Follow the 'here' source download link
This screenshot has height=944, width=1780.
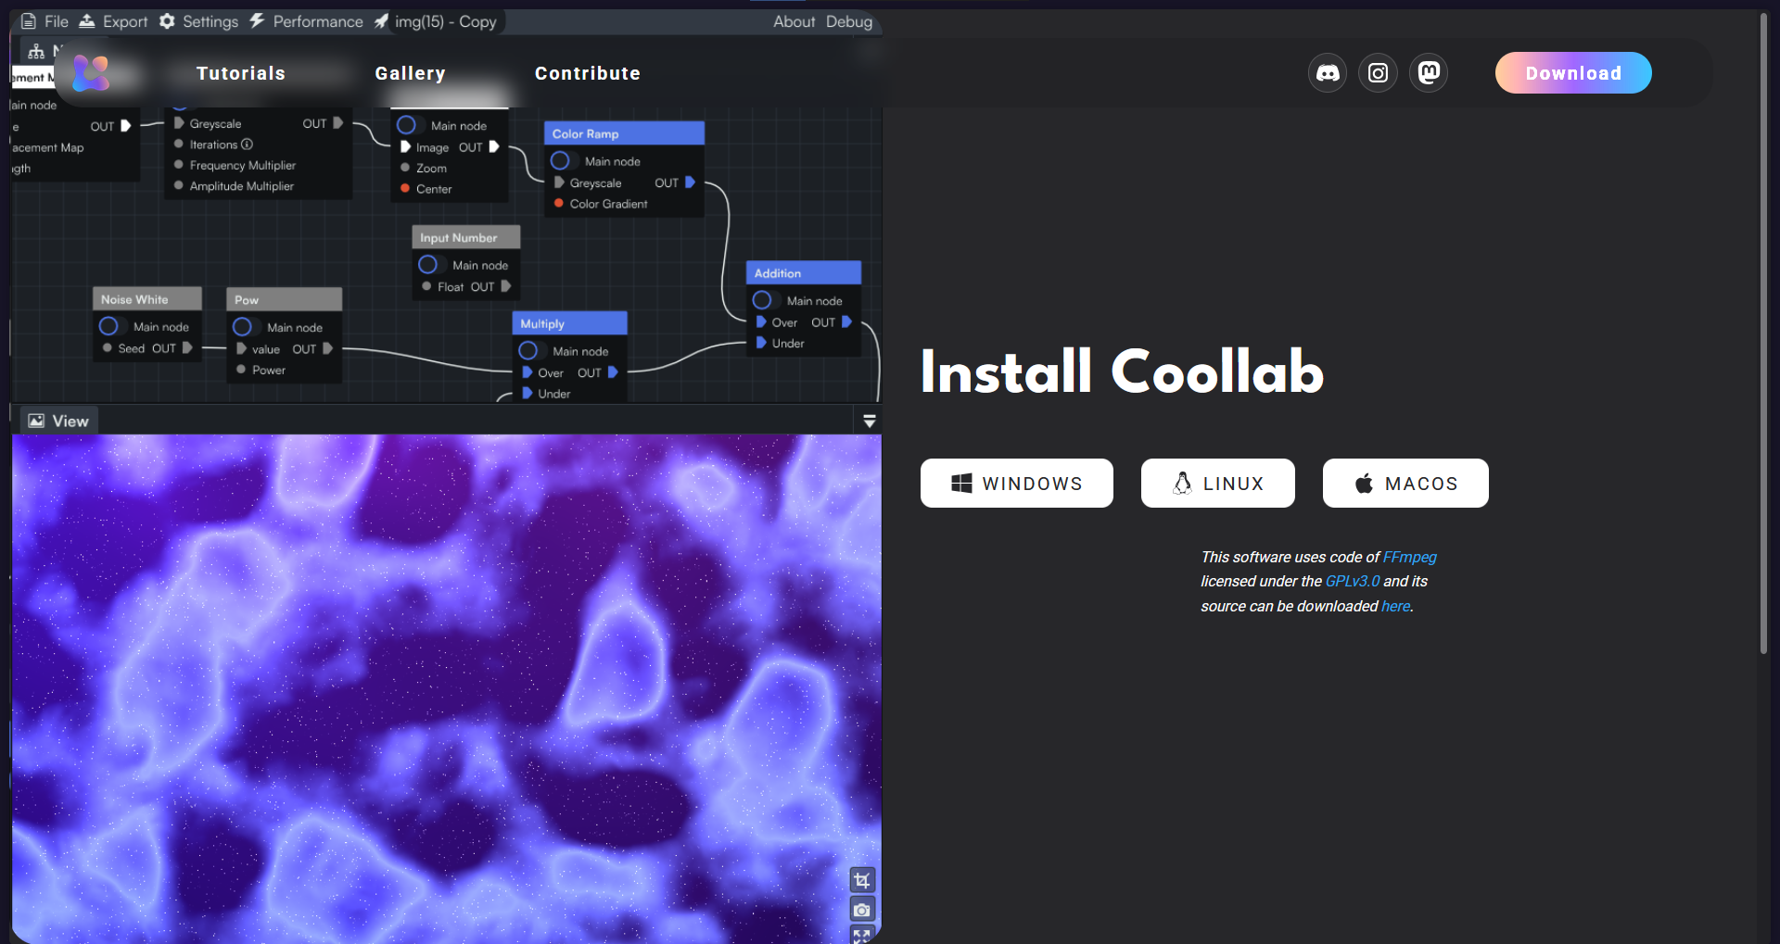point(1395,606)
